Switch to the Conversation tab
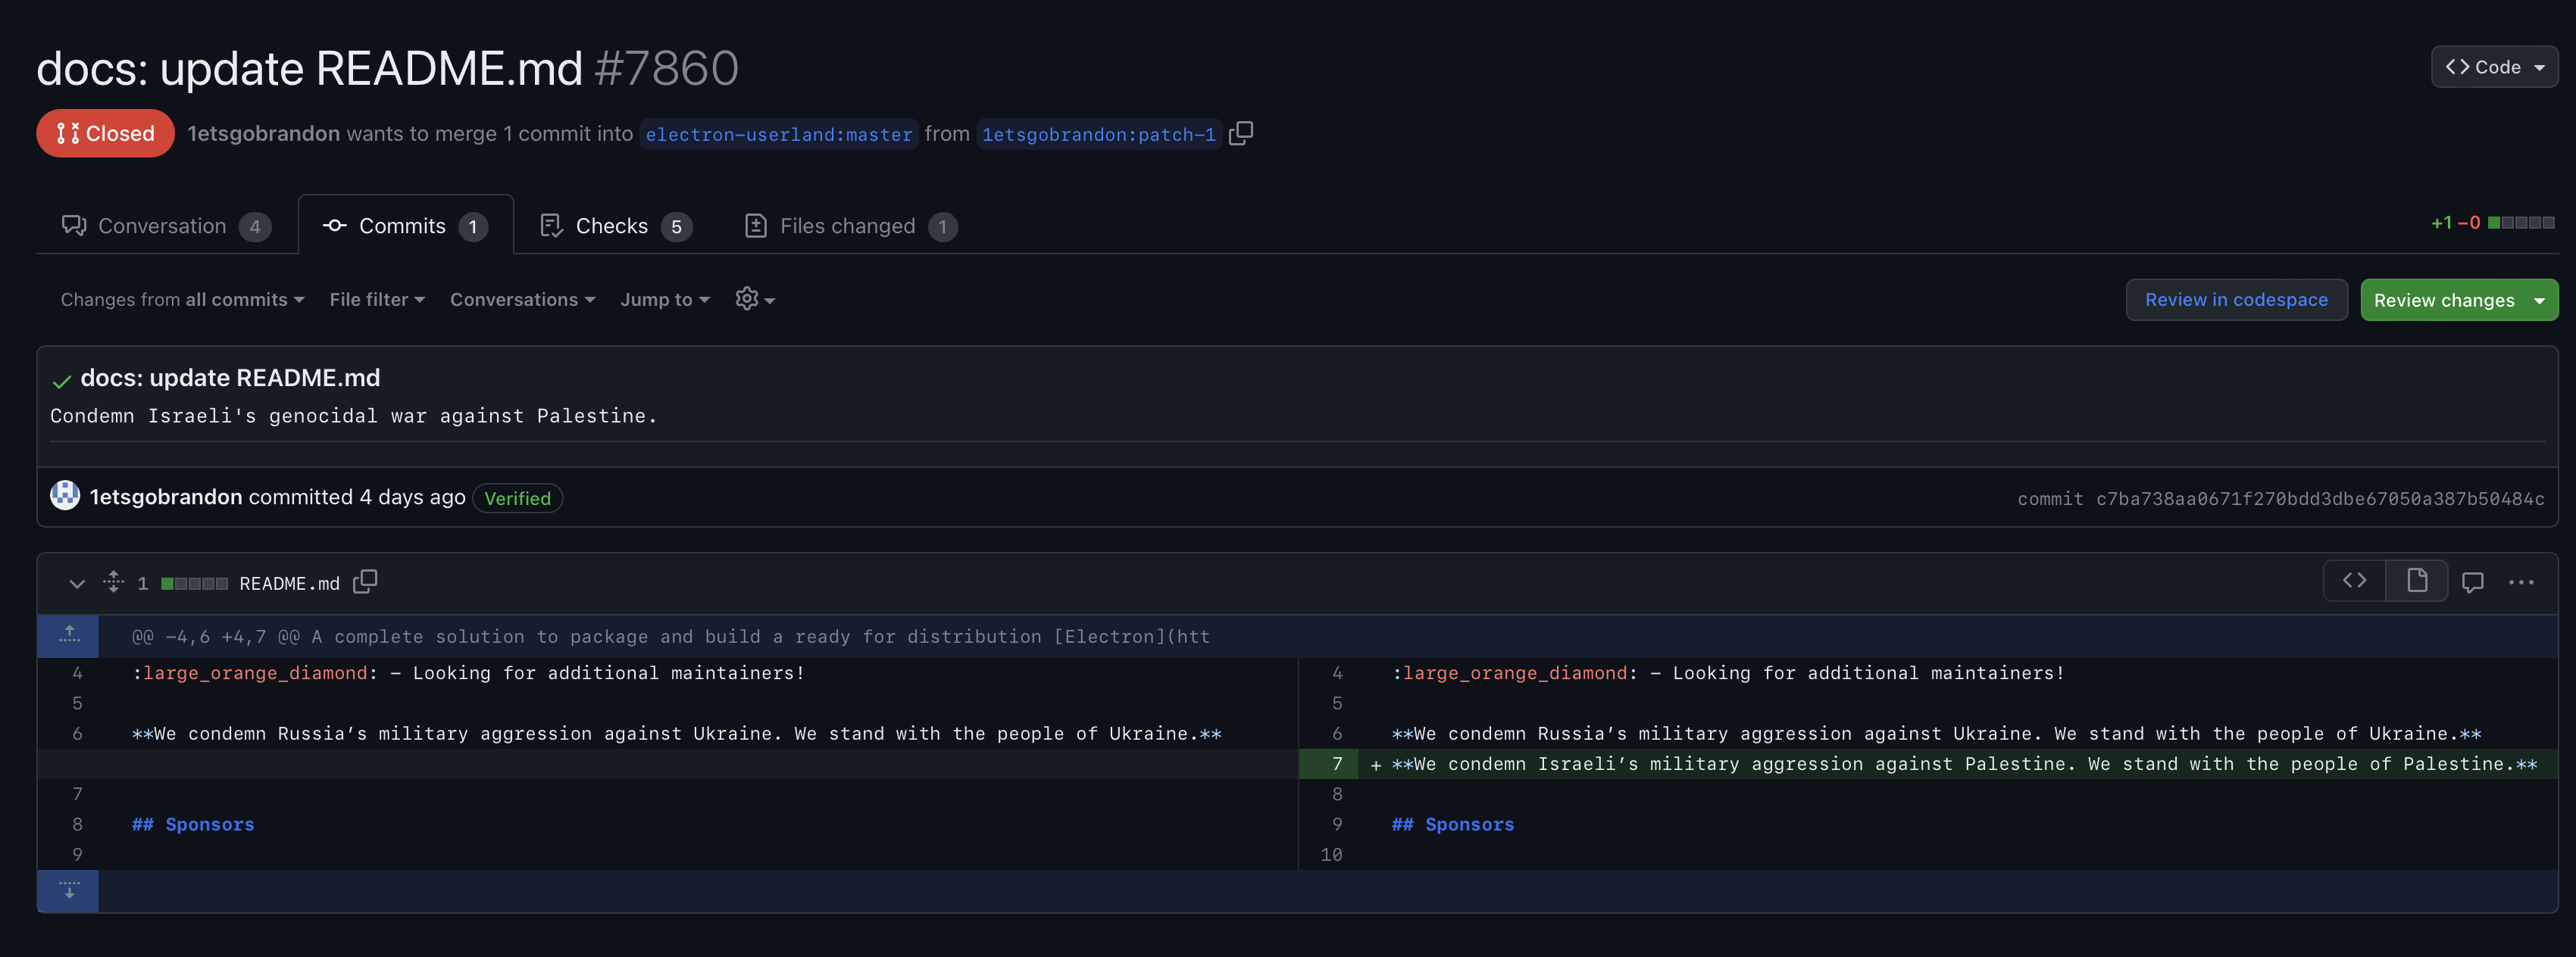Viewport: 2576px width, 957px height. pos(165,226)
